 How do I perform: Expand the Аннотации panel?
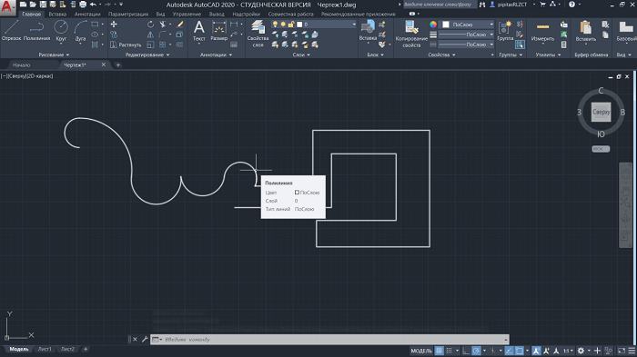click(x=216, y=55)
